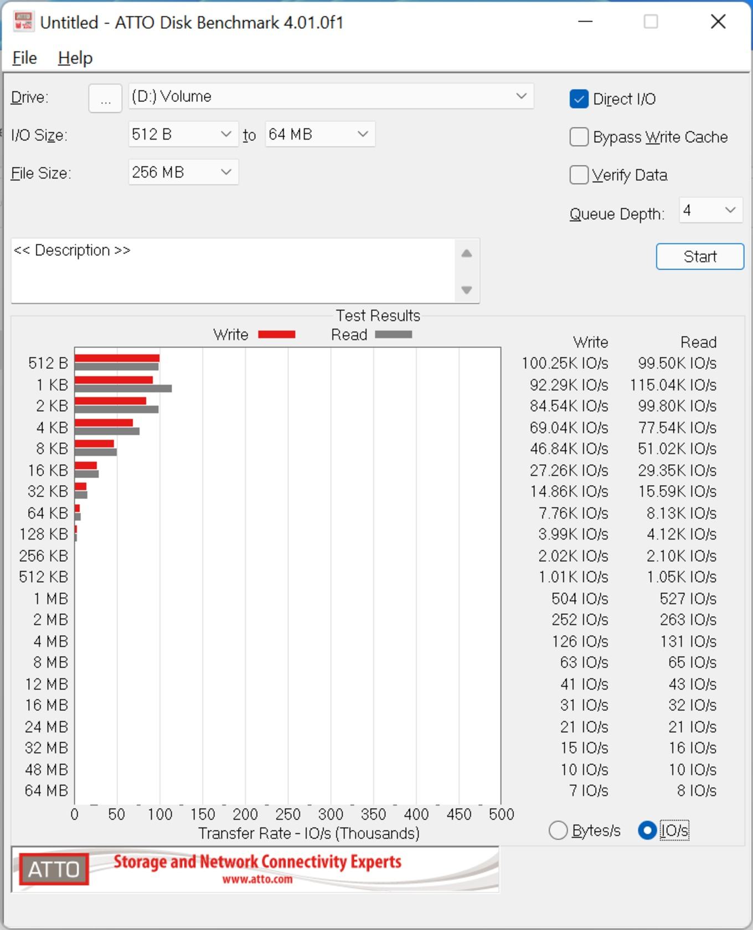Open the File Size 256 MB dropdown
This screenshot has height=930, width=753.
pos(183,172)
